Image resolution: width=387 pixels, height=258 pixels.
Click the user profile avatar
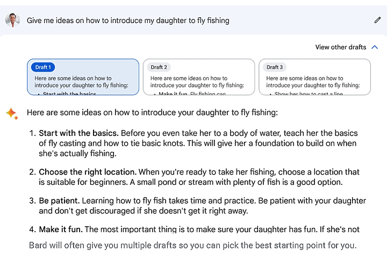pyautogui.click(x=12, y=20)
